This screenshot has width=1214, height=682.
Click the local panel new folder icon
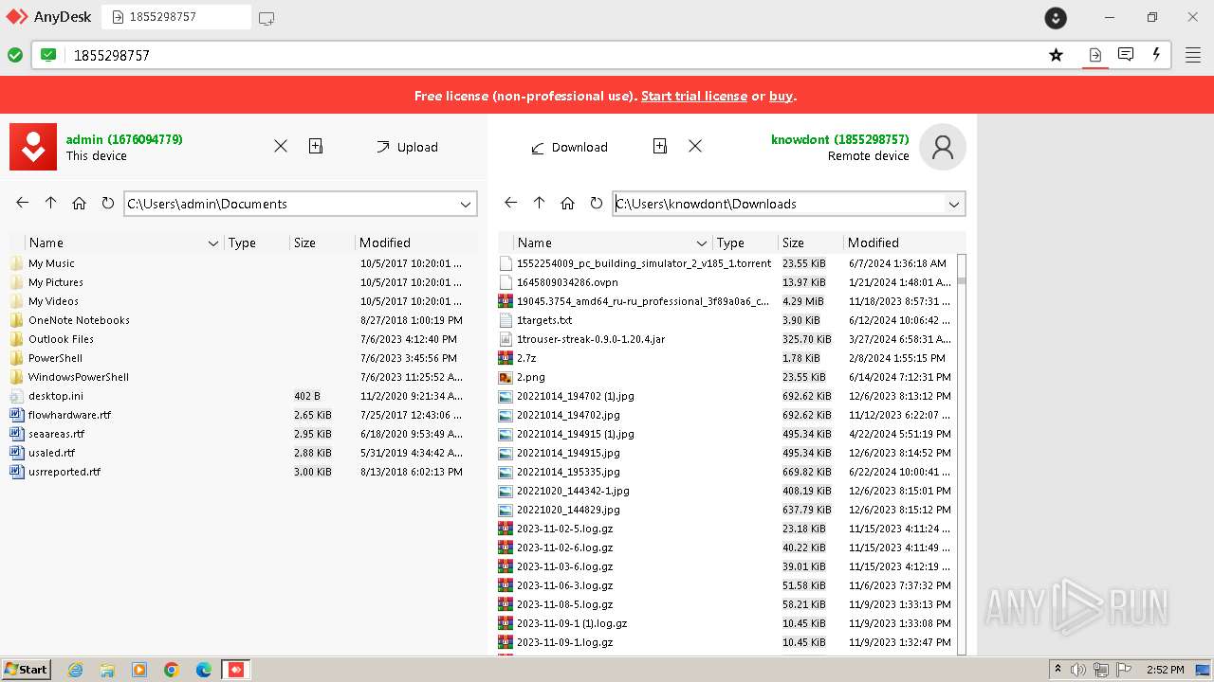coord(316,146)
